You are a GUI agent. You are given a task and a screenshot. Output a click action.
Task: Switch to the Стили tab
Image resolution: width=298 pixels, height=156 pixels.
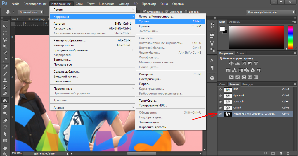pos(240,53)
